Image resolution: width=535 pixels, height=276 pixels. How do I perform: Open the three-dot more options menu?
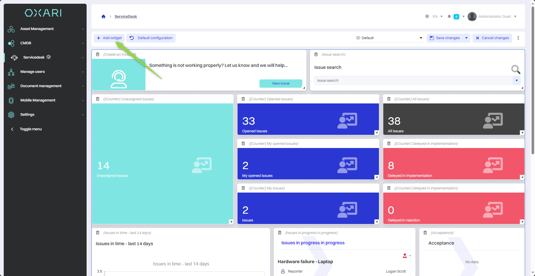518,38
